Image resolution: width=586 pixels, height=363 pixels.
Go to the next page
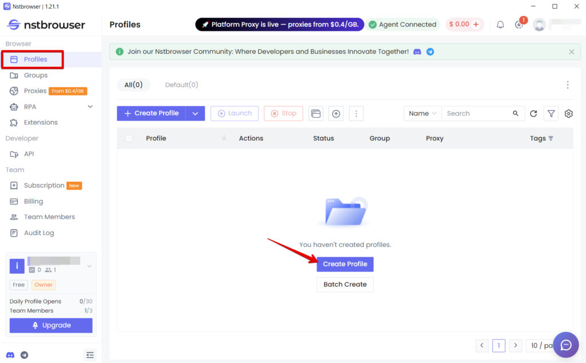point(516,345)
